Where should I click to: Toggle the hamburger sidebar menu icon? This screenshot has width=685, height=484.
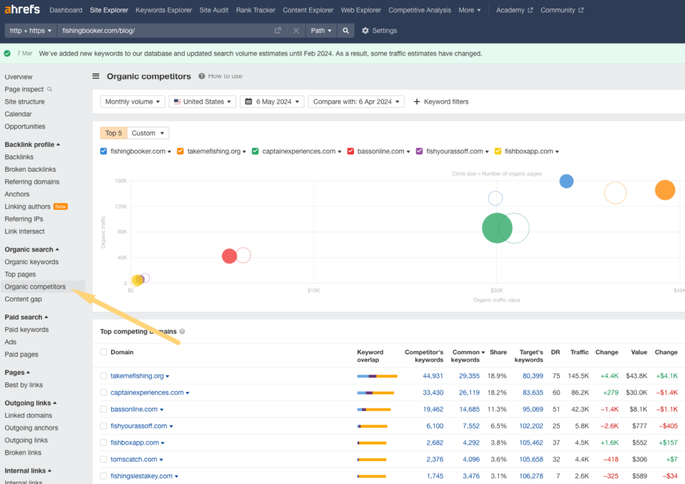pyautogui.click(x=96, y=76)
